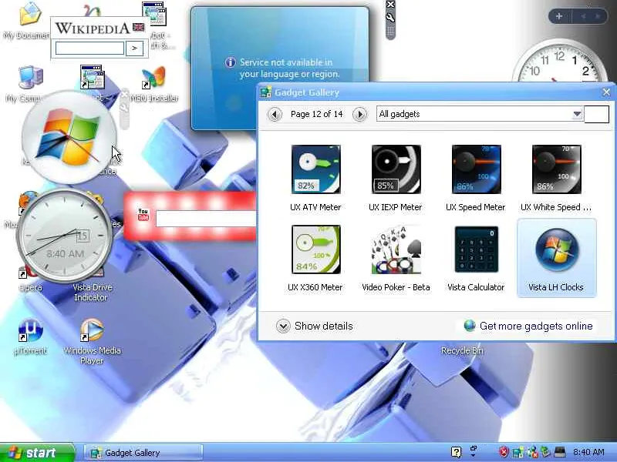Select the Video Poker - Beta gadget
This screenshot has width=617, height=462.
pyautogui.click(x=396, y=249)
